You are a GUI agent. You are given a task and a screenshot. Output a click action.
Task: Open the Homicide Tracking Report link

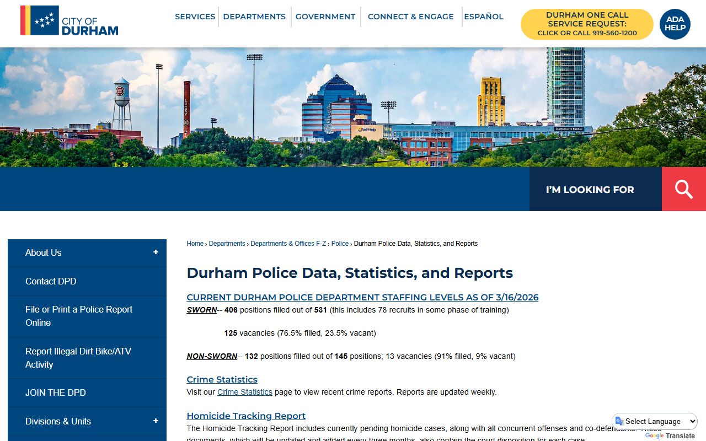point(246,416)
